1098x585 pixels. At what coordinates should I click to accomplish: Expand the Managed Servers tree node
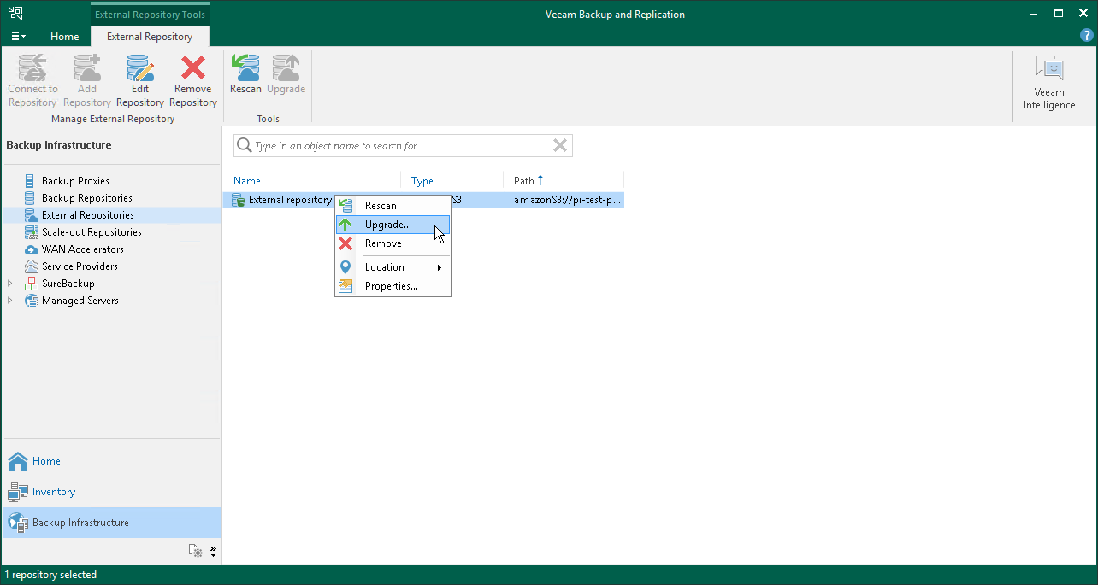point(9,300)
